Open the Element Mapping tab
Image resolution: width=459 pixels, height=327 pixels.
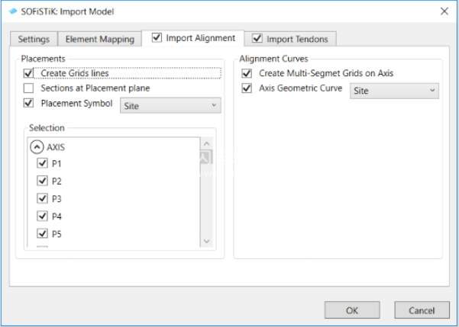[x=100, y=39]
